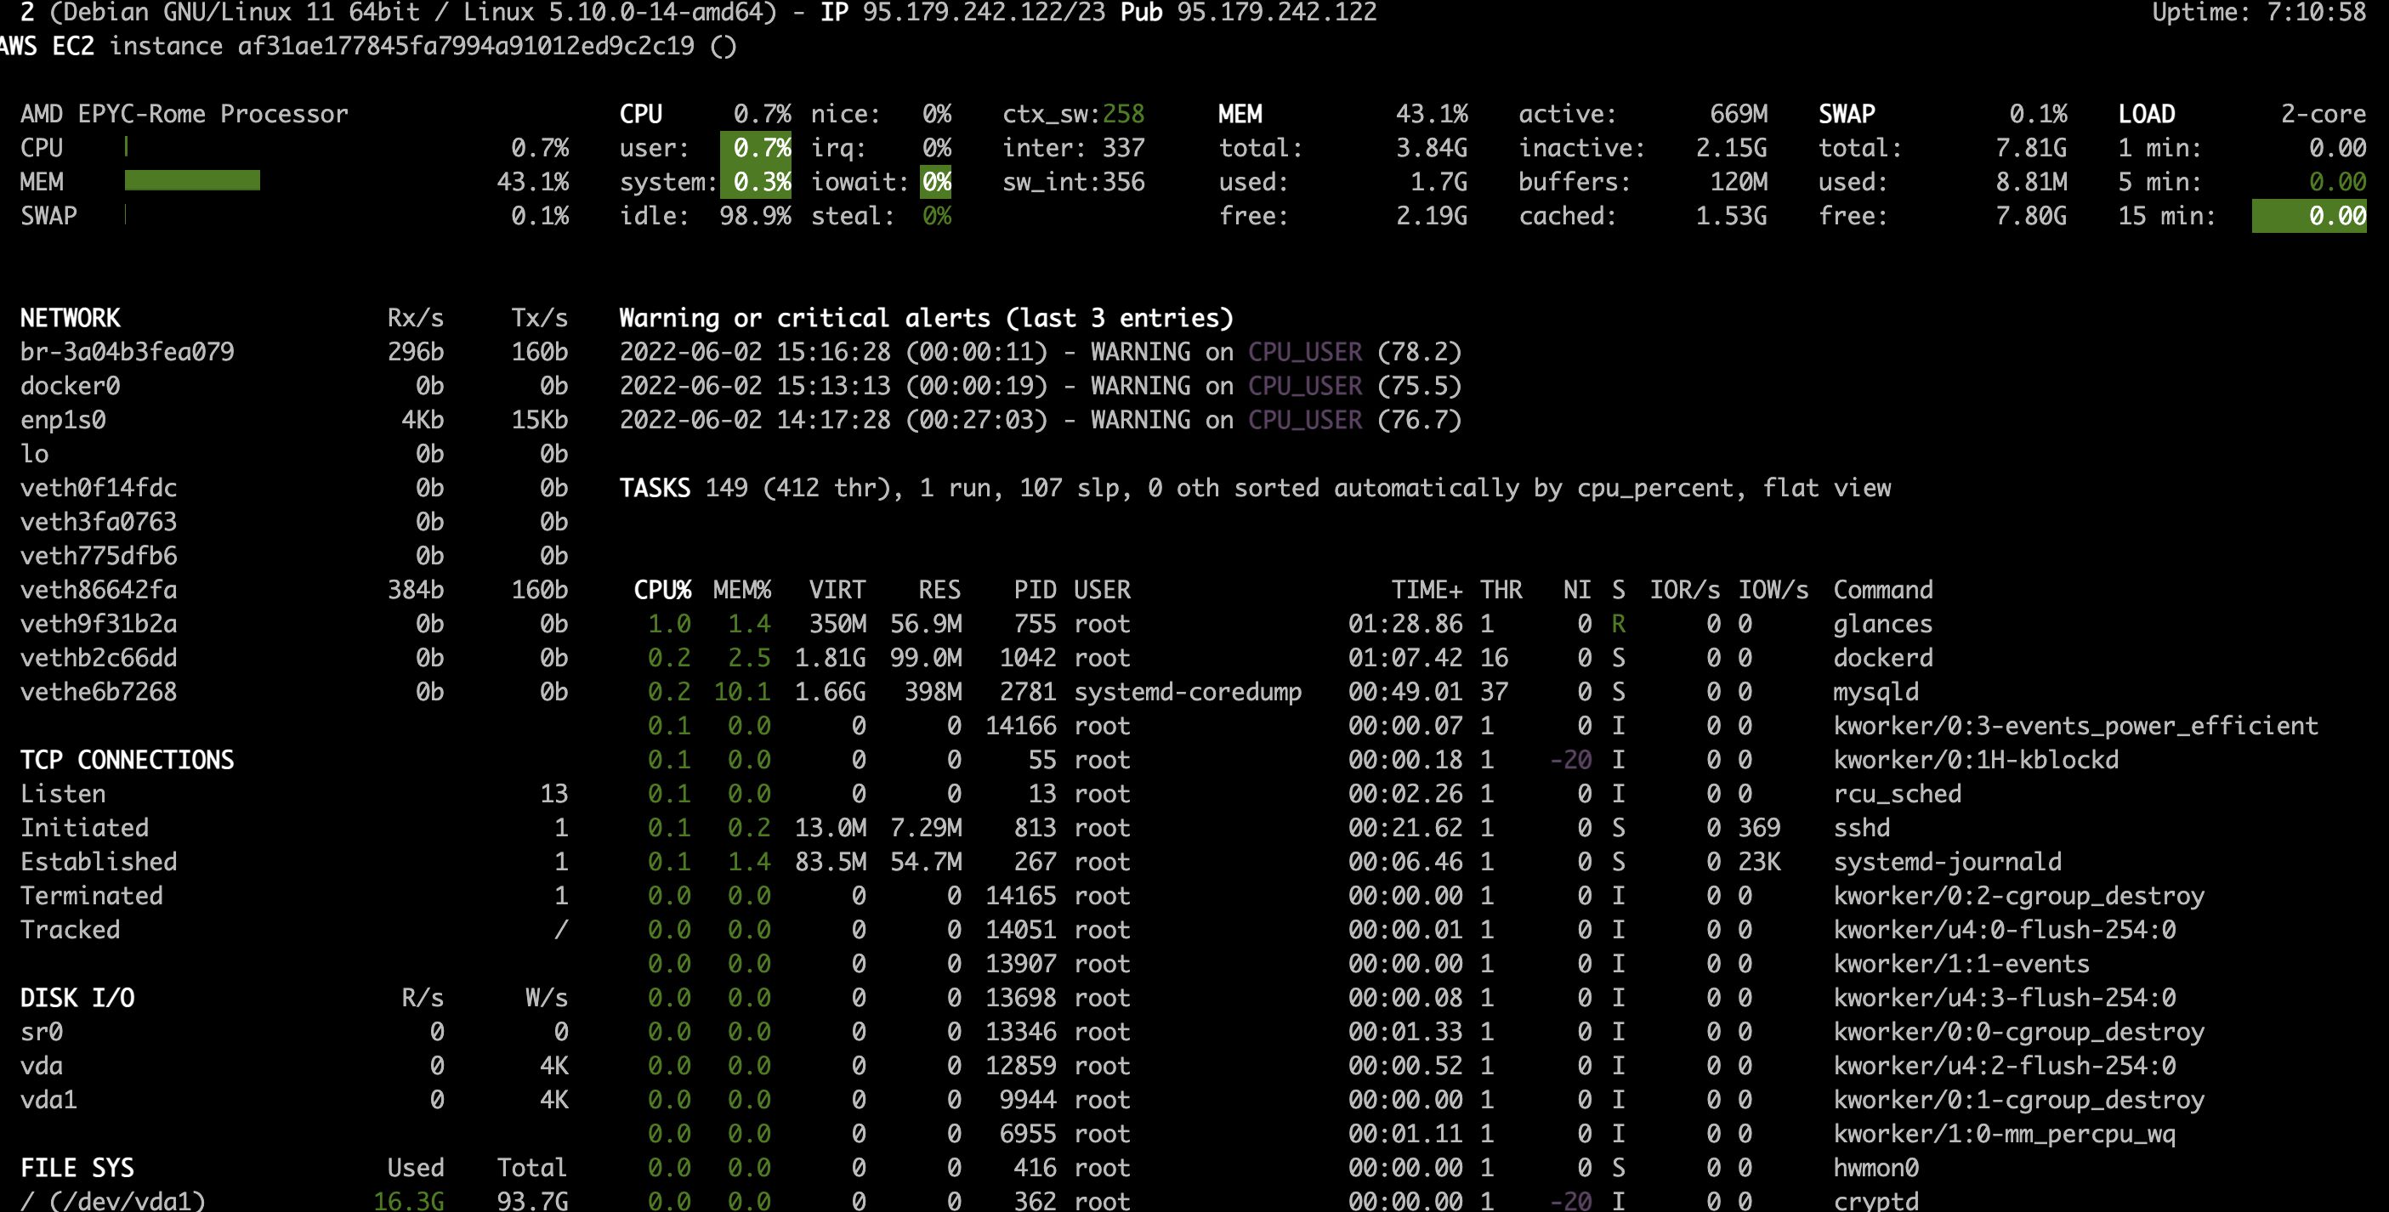Click the FILE SYS section heading
The width and height of the screenshot is (2389, 1212).
77,1168
